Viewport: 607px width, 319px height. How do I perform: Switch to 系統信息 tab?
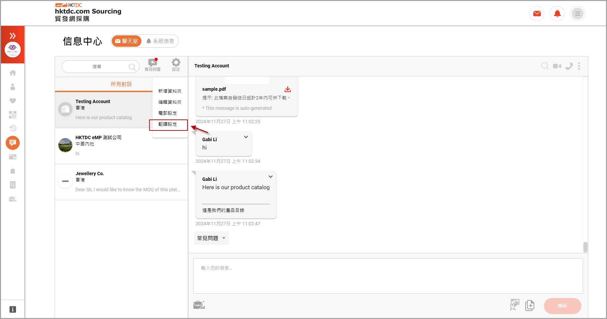click(160, 41)
